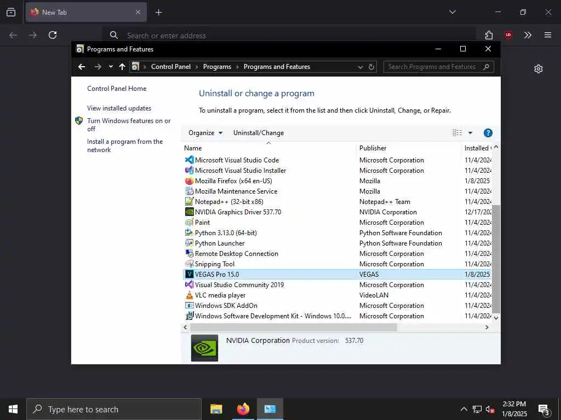Open File Explorer from taskbar
The image size is (561, 420).
(216, 409)
